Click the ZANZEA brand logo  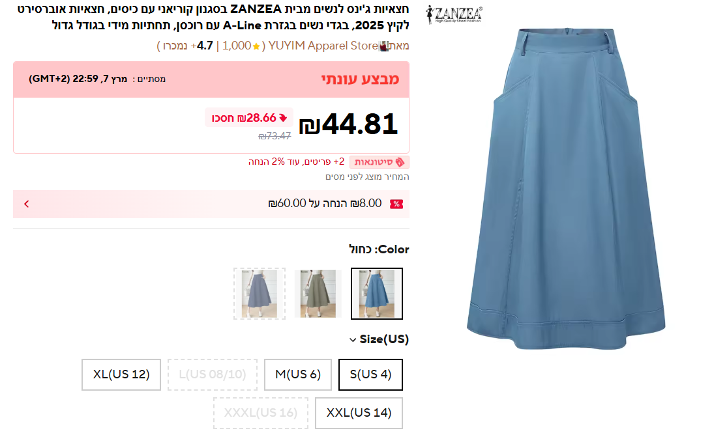tap(454, 14)
